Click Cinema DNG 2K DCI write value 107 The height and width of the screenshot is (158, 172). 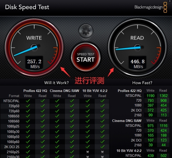pyautogui.click(x=150, y=140)
